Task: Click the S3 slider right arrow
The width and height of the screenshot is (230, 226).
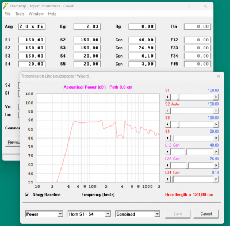Action: pyautogui.click(x=216, y=124)
